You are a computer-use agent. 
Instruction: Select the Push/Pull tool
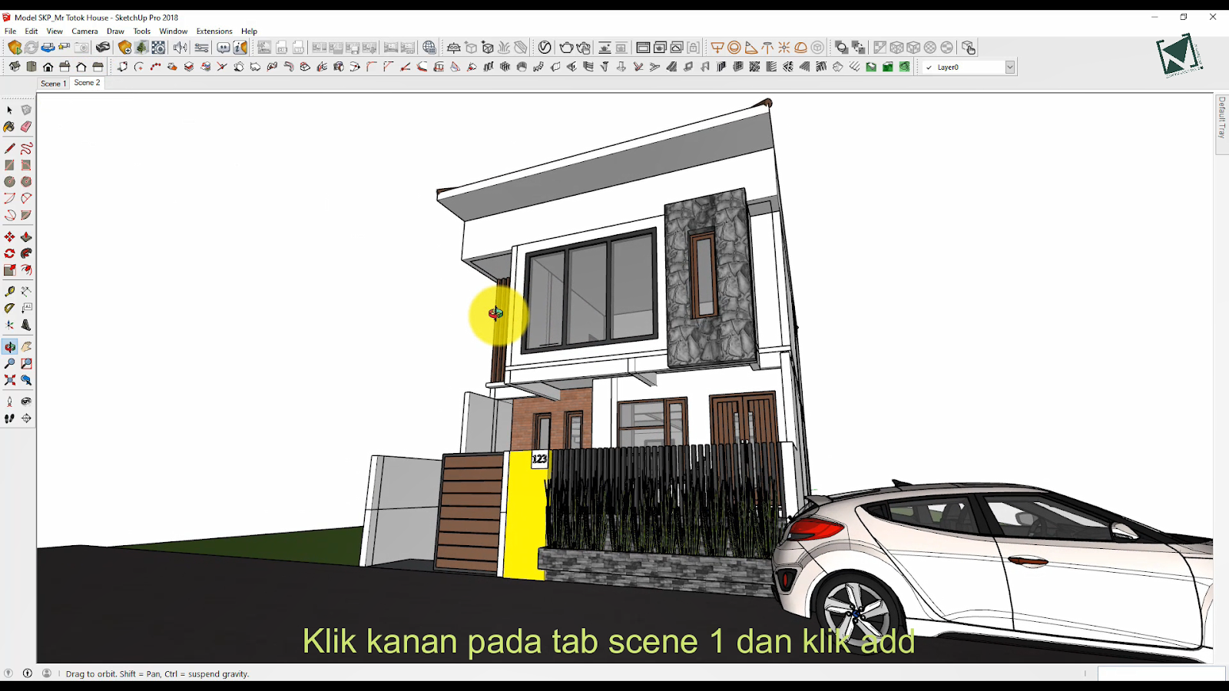coord(26,236)
